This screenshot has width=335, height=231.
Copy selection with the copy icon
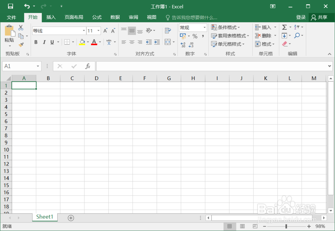click(x=21, y=36)
